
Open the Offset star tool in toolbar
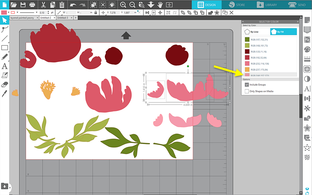217,12
